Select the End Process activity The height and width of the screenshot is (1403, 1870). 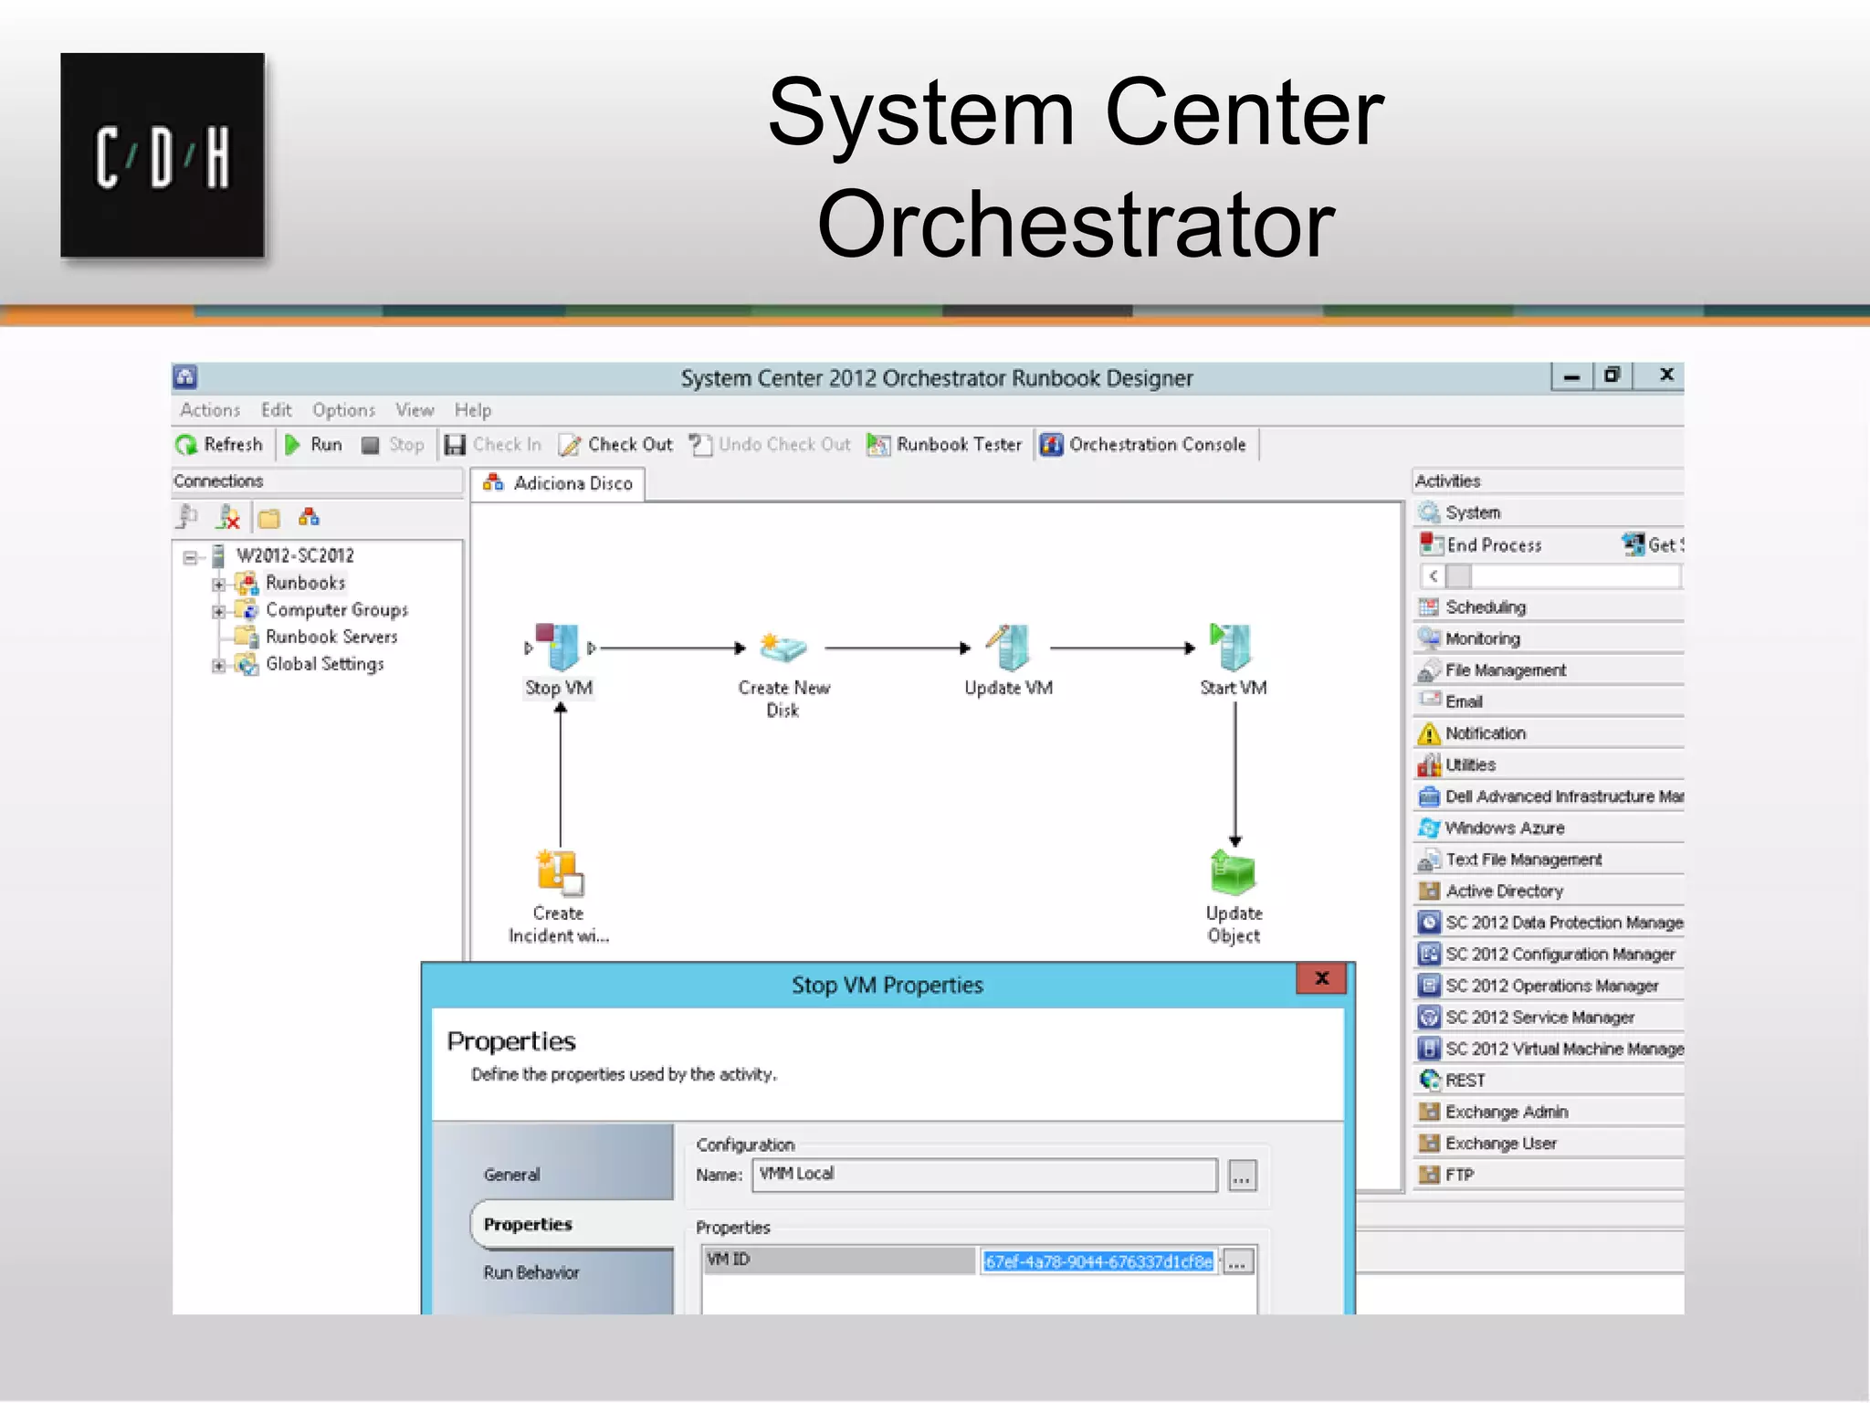click(1482, 545)
